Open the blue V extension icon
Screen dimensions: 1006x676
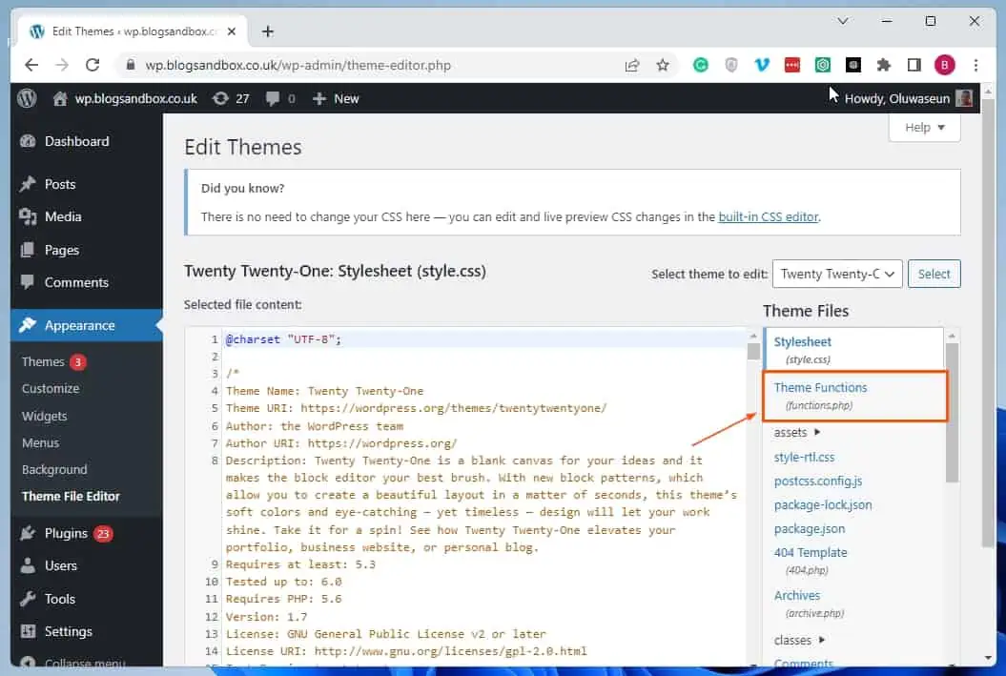[762, 65]
